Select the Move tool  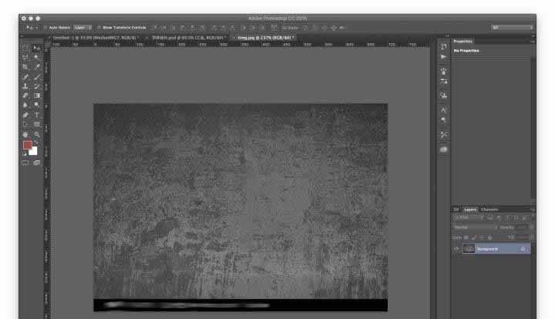pyautogui.click(x=36, y=48)
